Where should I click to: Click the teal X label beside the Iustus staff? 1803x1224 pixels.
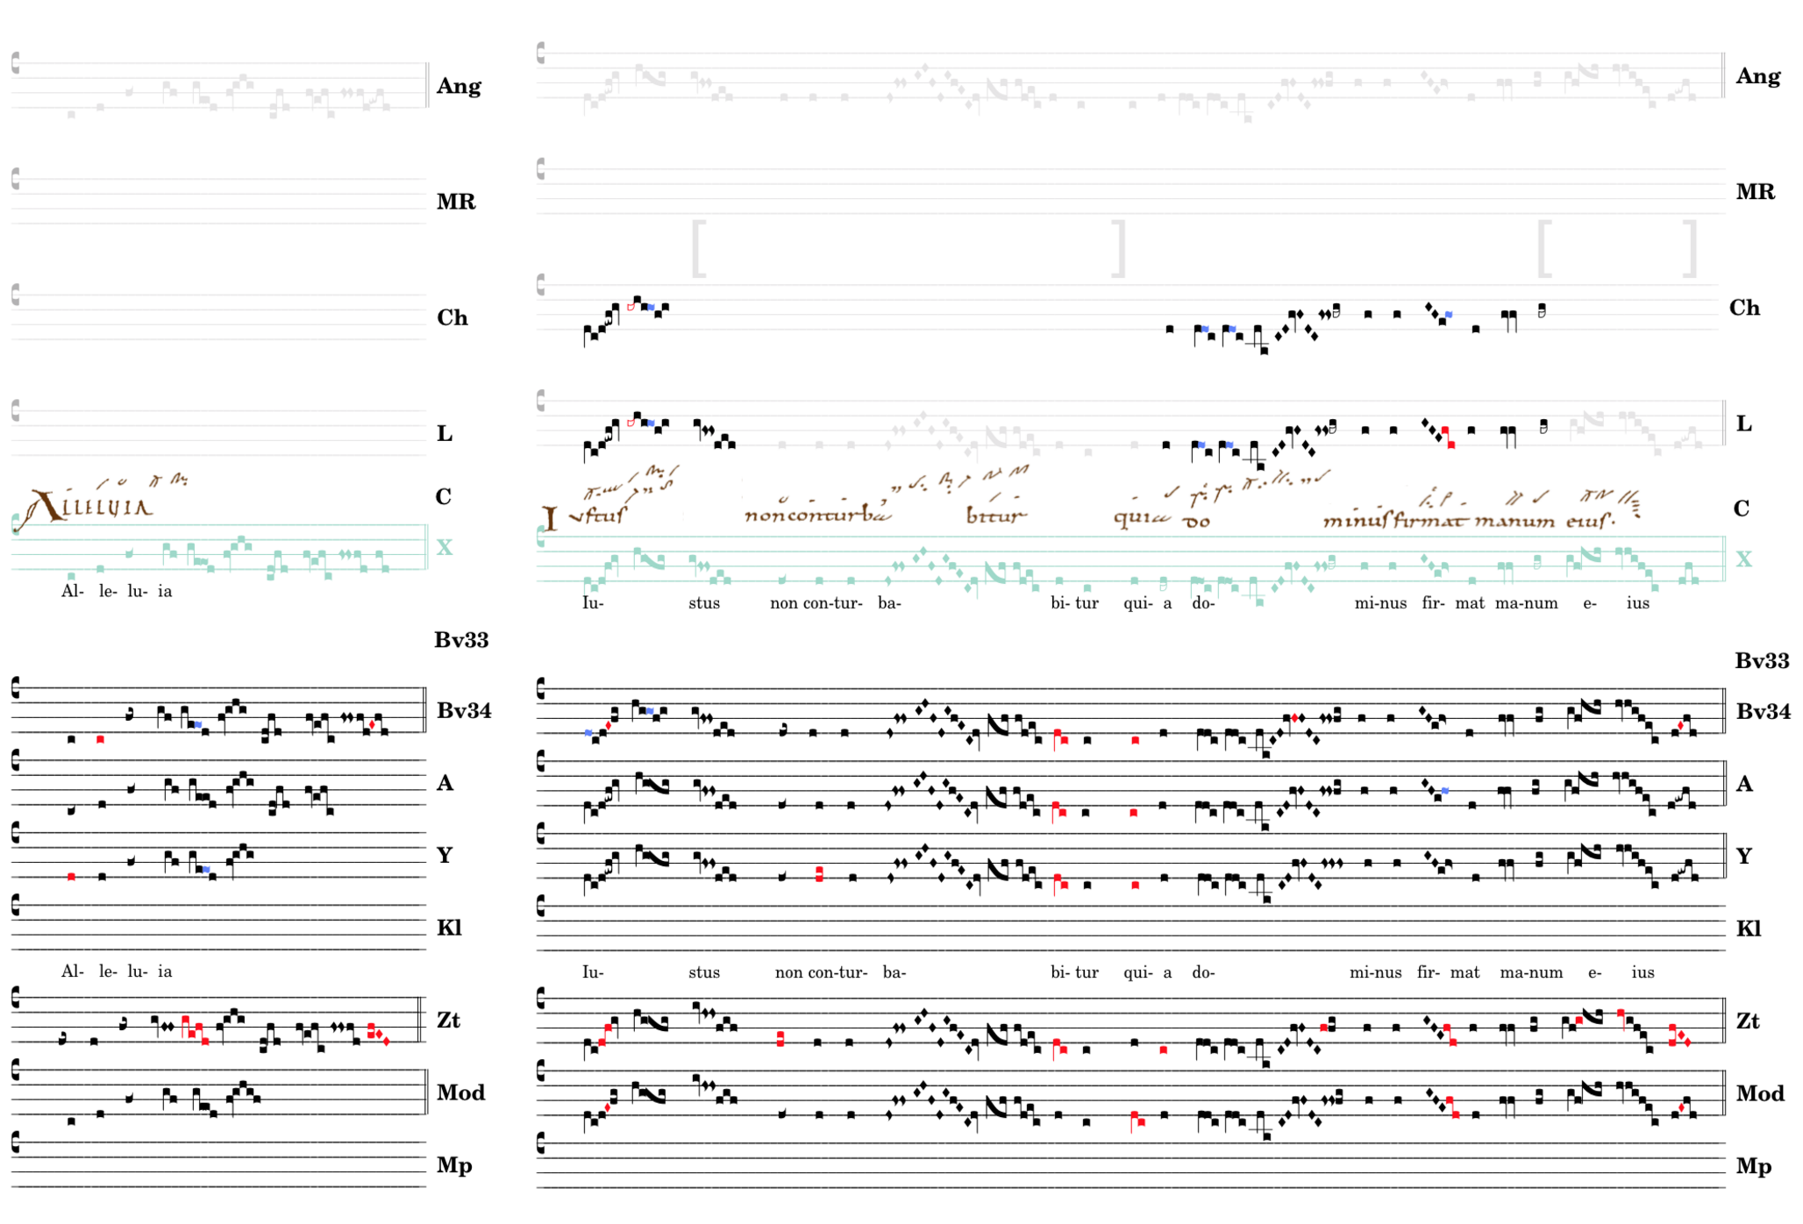[x=1743, y=559]
